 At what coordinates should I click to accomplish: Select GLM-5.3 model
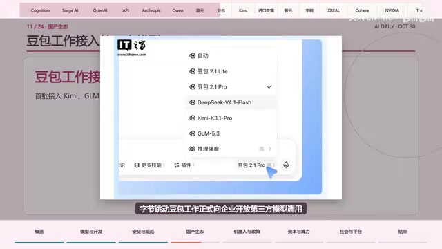click(231, 133)
